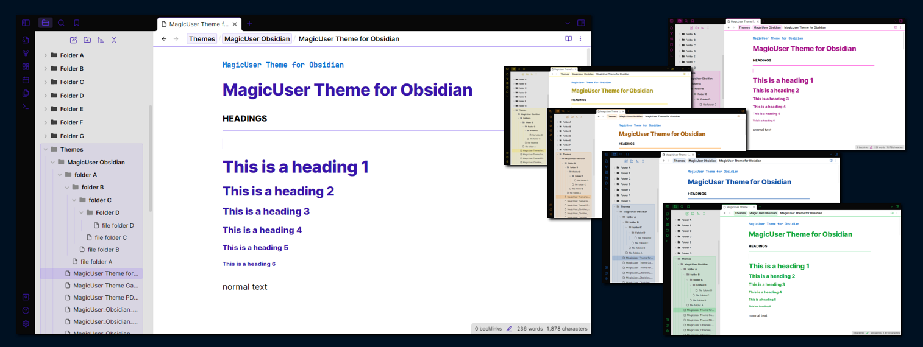Open the help icon in ribbon

point(26,310)
